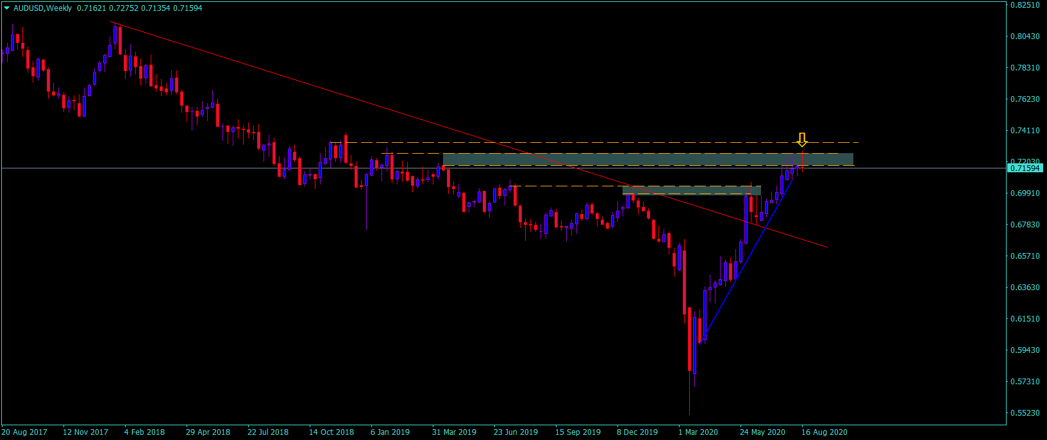Click the 4 Feb 2018 date label
This screenshot has width=1047, height=440.
144,432
